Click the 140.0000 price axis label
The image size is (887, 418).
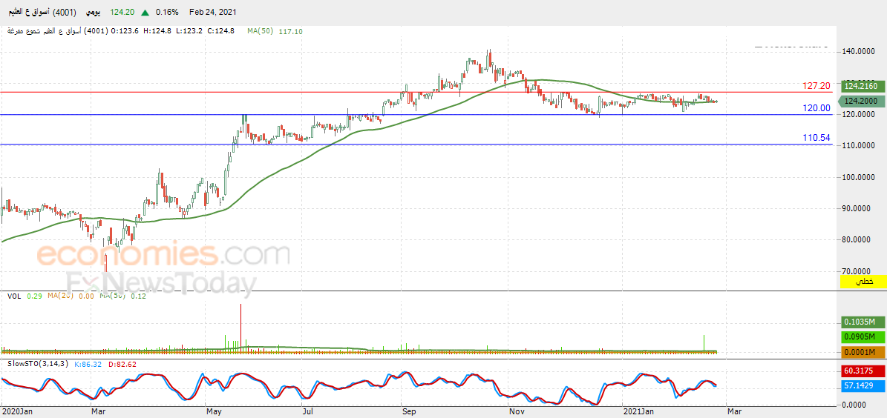tap(860, 51)
